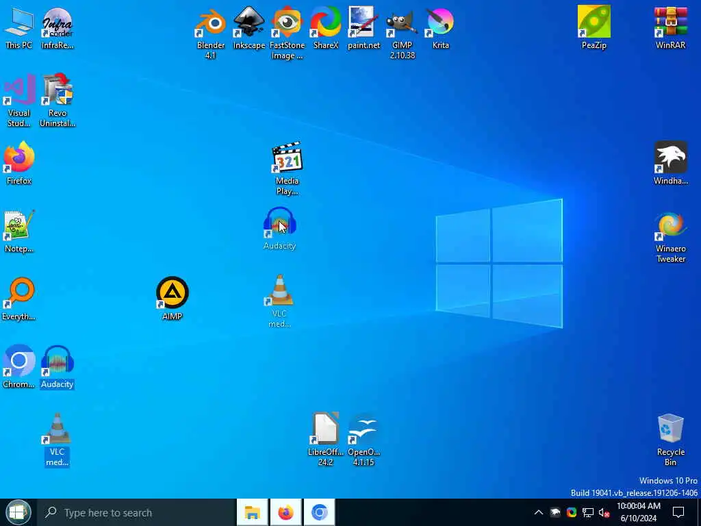Select the Visual Studio shortcut
This screenshot has height=526, width=701.
click(x=18, y=101)
